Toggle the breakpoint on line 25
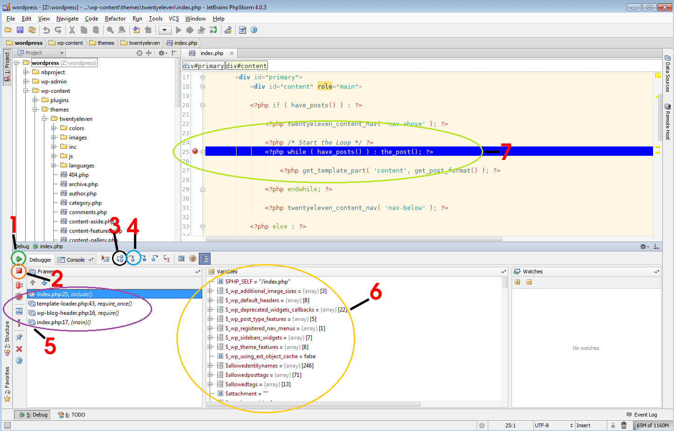The height and width of the screenshot is (431, 674). (x=195, y=151)
